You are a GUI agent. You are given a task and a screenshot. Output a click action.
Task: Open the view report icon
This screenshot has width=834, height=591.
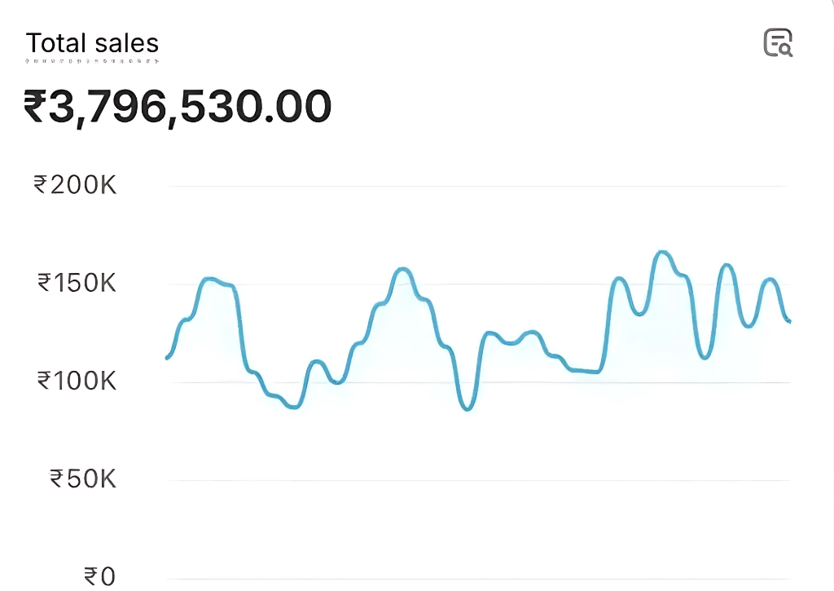[x=778, y=42]
